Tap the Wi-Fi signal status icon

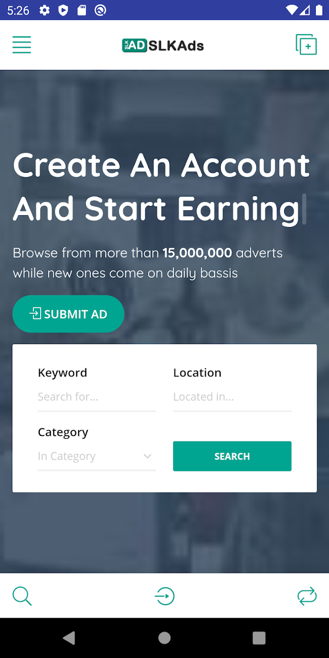[x=292, y=10]
